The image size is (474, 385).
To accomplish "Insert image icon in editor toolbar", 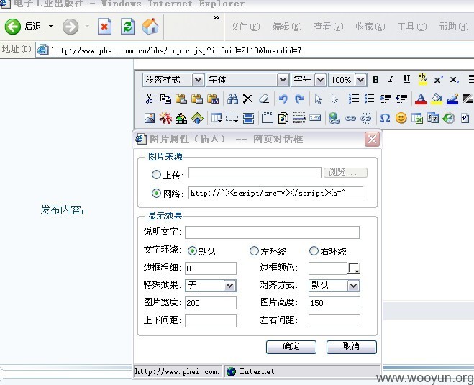I will tap(150, 118).
